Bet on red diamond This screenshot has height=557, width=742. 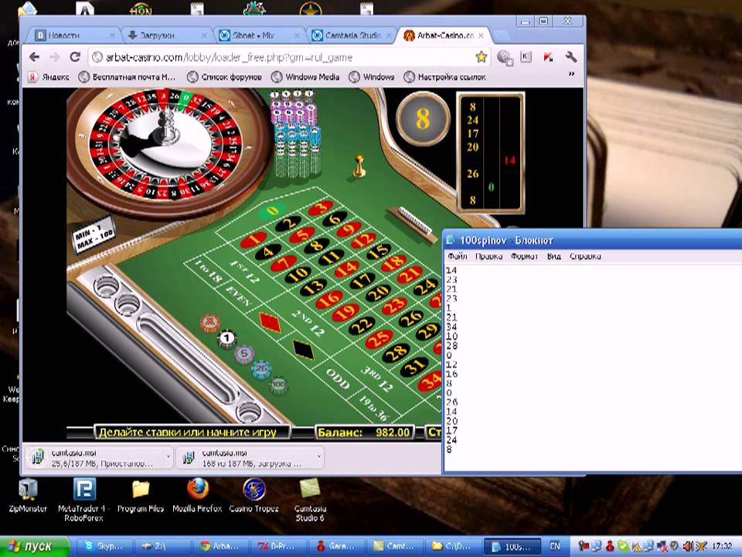pyautogui.click(x=271, y=323)
